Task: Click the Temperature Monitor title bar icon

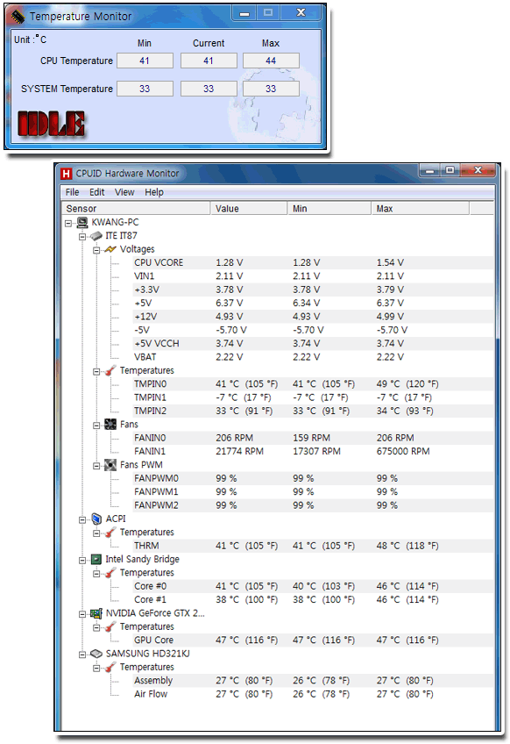Action: point(18,16)
